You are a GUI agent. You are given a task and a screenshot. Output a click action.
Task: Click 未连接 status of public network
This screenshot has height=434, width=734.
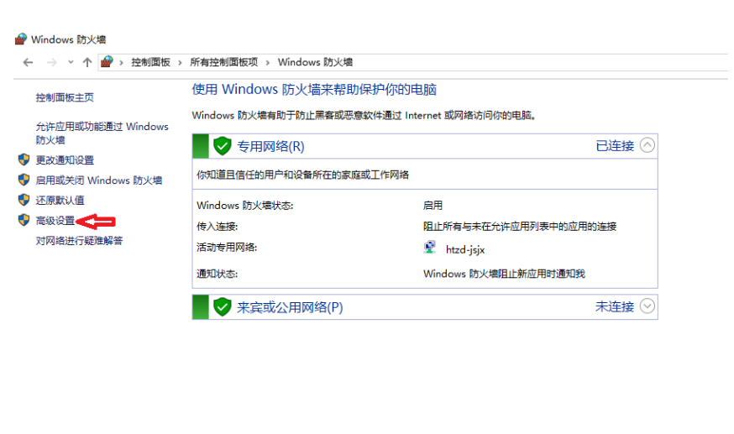tap(615, 306)
